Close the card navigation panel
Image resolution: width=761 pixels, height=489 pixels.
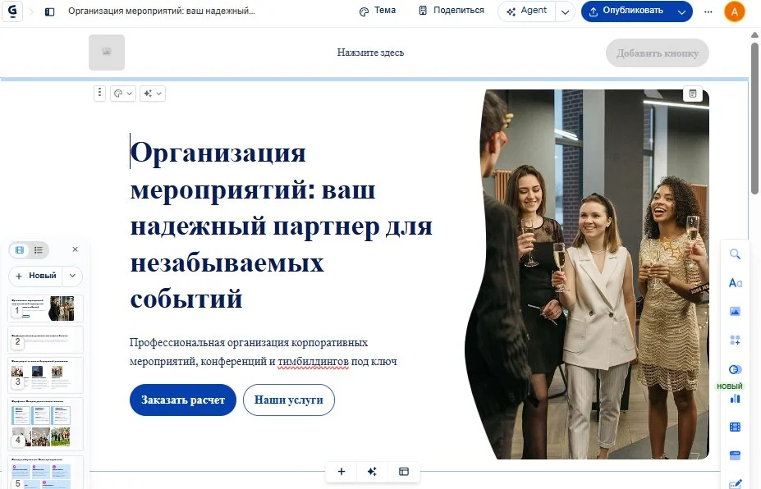pyautogui.click(x=75, y=249)
